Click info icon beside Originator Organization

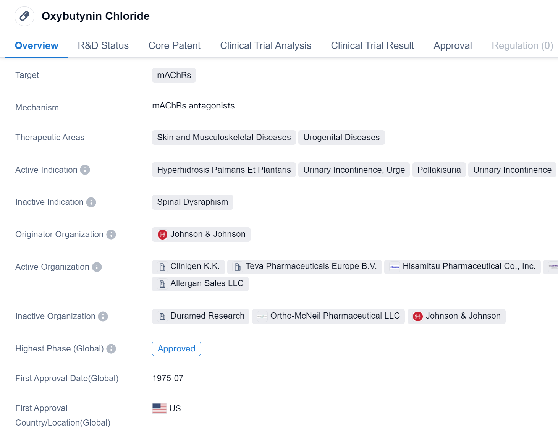pos(111,235)
